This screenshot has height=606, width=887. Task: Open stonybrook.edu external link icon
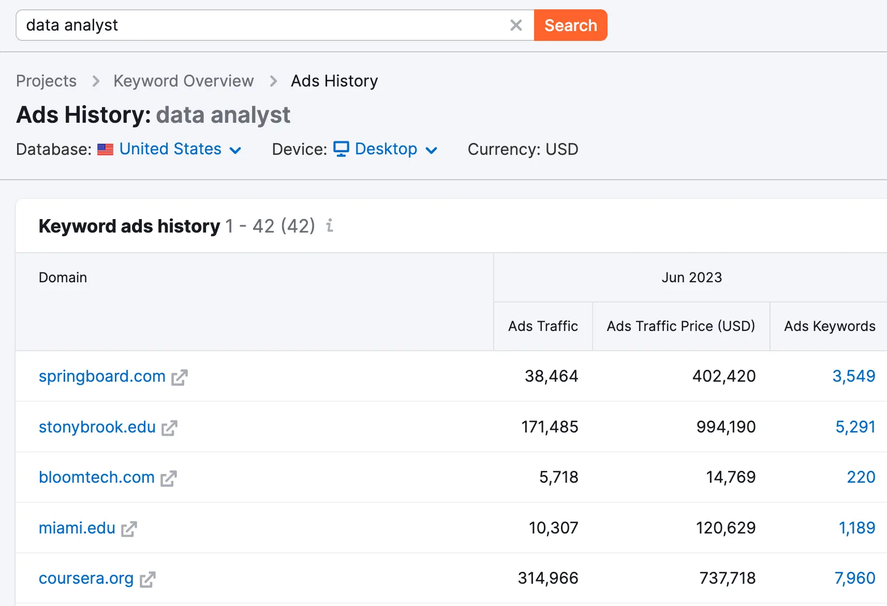coord(169,428)
